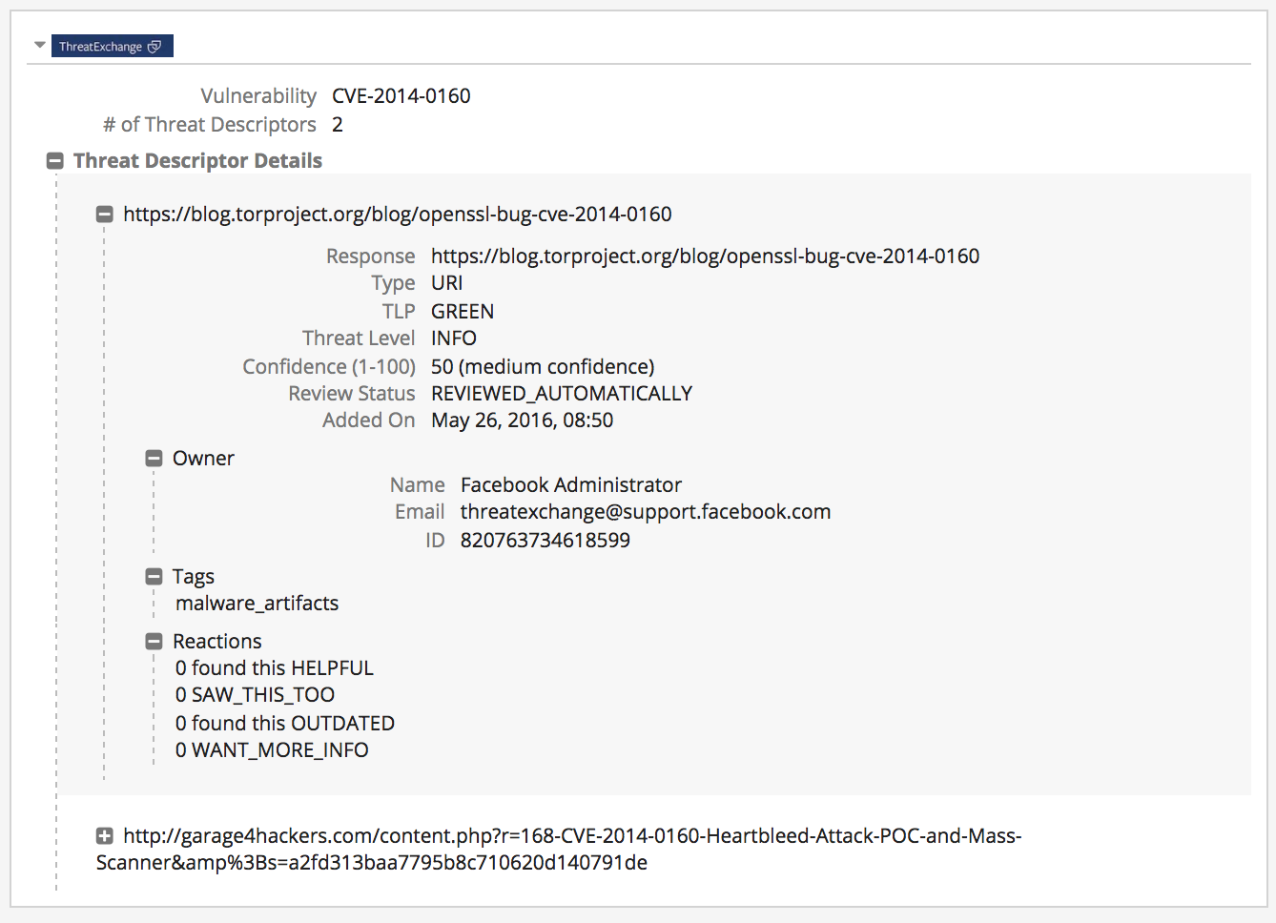Collapse the ThreatExchange section triangle
1276x923 pixels.
[x=39, y=45]
